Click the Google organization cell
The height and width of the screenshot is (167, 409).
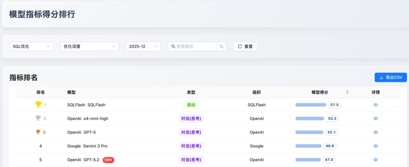click(257, 146)
